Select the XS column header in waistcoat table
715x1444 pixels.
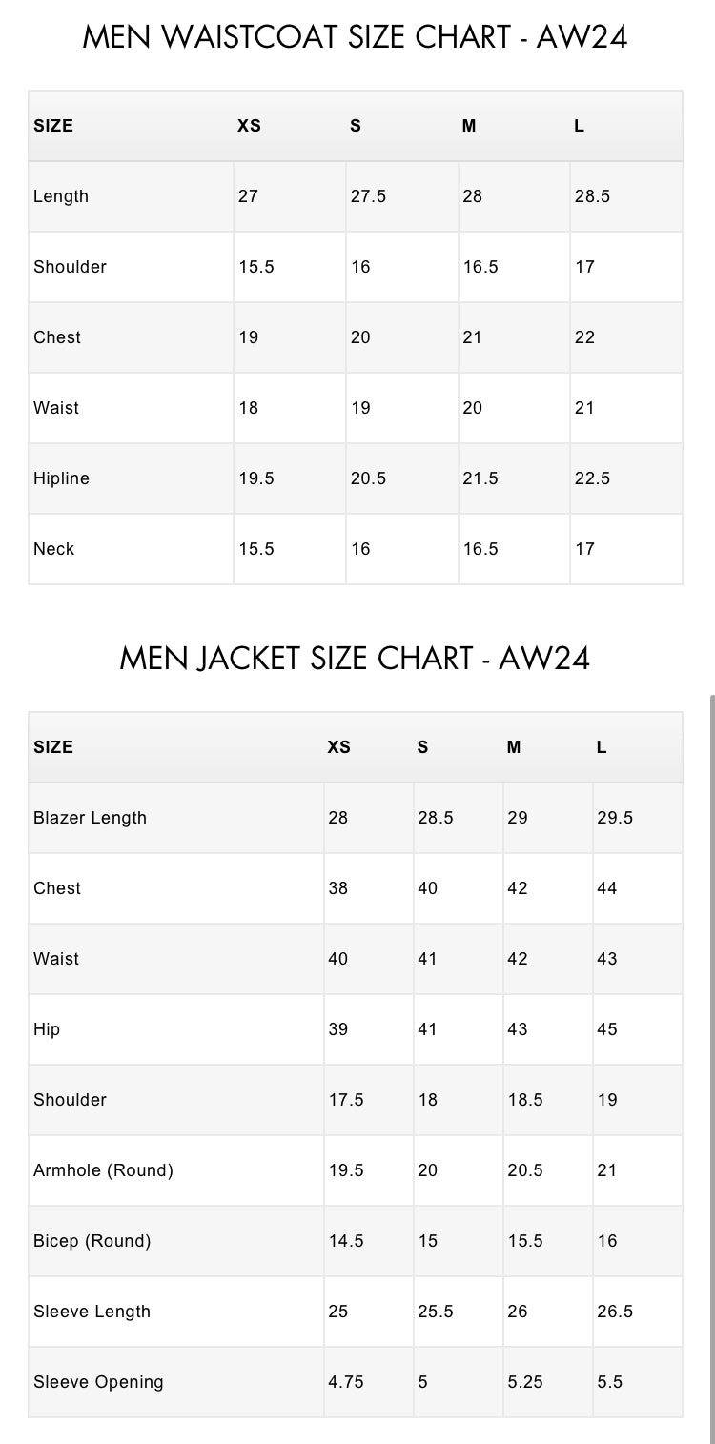pos(249,126)
